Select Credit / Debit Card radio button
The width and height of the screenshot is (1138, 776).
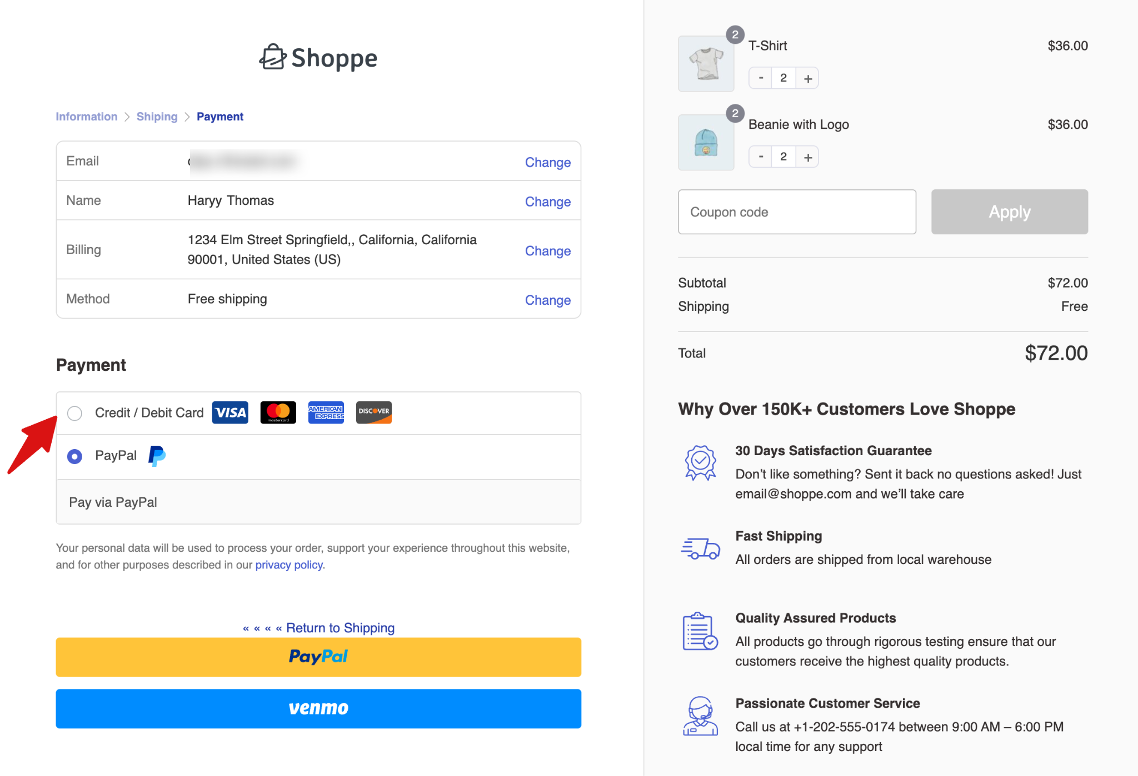tap(74, 413)
